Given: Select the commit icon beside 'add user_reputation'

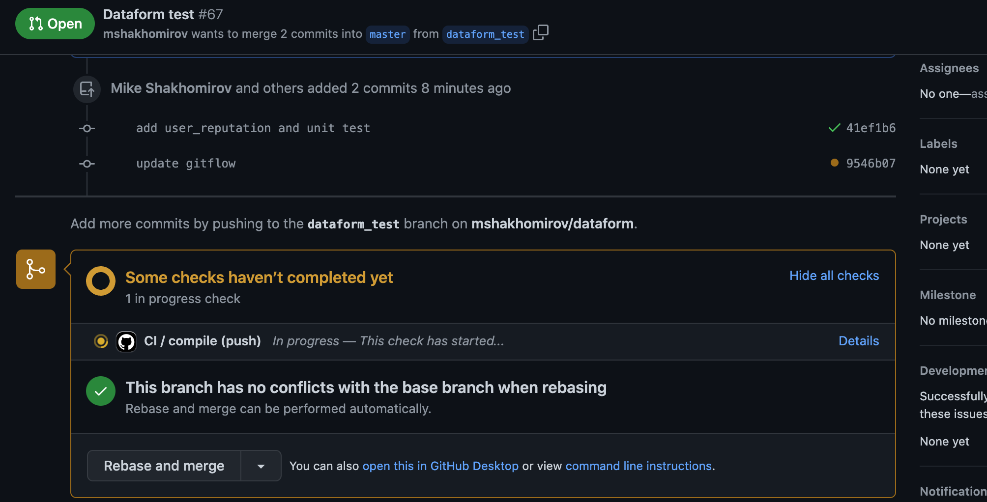Looking at the screenshot, I should pos(87,128).
